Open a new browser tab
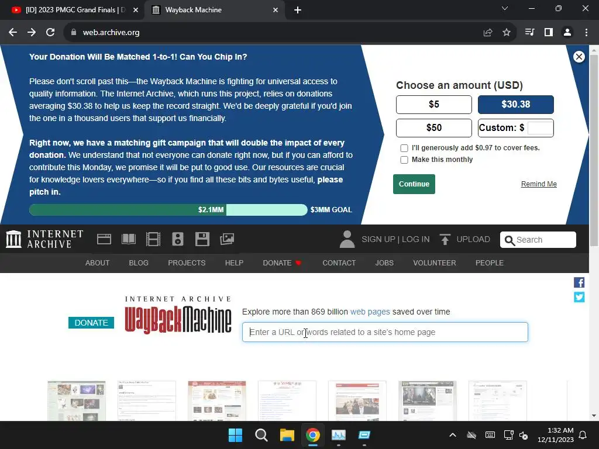 298,11
